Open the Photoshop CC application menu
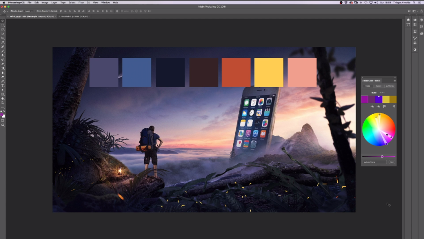 16,3
